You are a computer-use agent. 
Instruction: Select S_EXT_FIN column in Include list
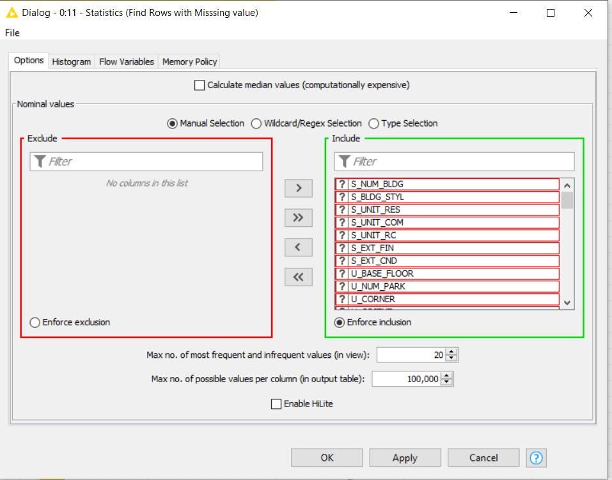(x=447, y=248)
